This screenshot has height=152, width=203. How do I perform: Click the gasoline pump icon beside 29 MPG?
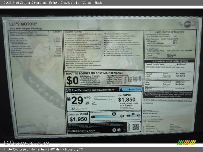69,98
